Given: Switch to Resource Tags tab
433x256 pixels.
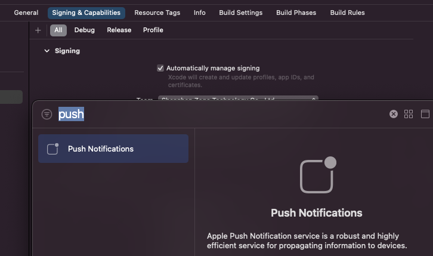Looking at the screenshot, I should click(157, 13).
